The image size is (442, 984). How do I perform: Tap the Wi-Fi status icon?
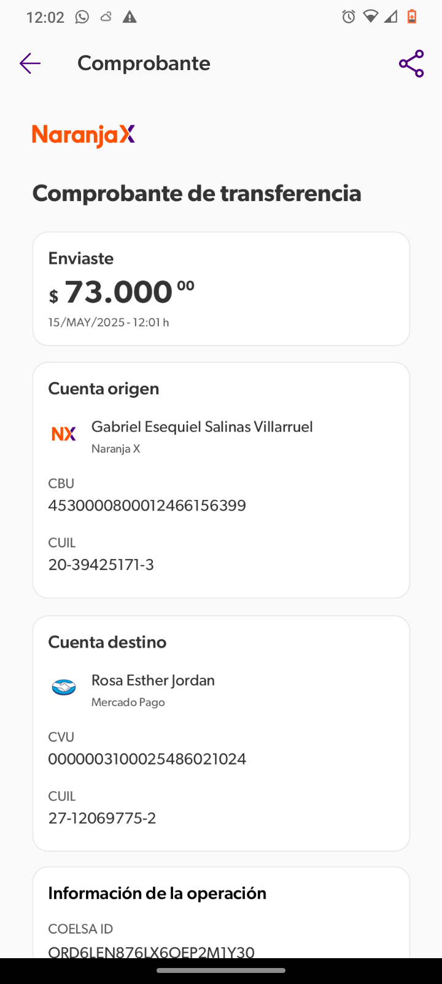(x=370, y=17)
